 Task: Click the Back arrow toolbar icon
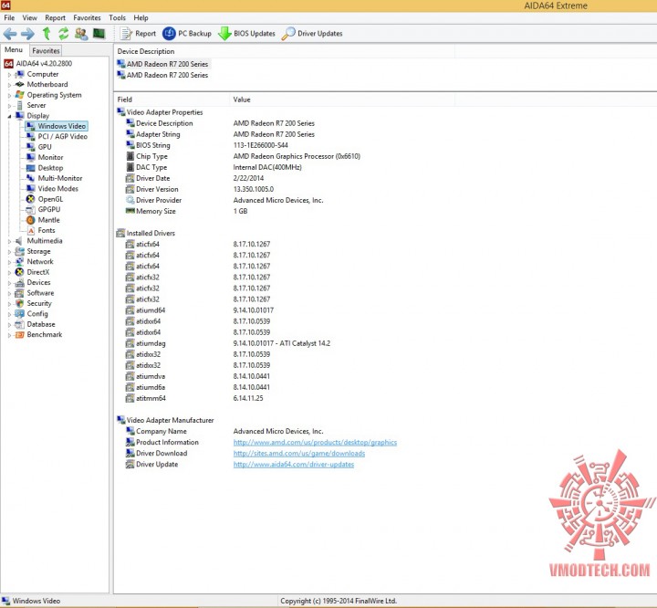10,34
